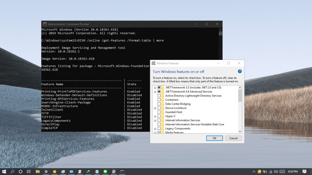Open Task View on the taskbar
The height and width of the screenshot is (175, 312).
(x=28, y=171)
